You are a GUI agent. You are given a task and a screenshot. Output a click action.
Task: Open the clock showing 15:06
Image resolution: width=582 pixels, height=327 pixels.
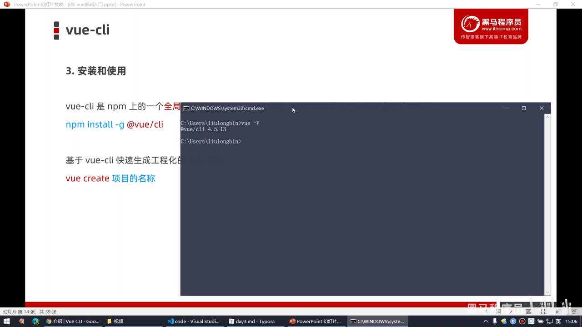(572, 321)
